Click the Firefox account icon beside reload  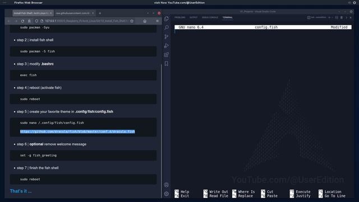[x=29, y=21]
